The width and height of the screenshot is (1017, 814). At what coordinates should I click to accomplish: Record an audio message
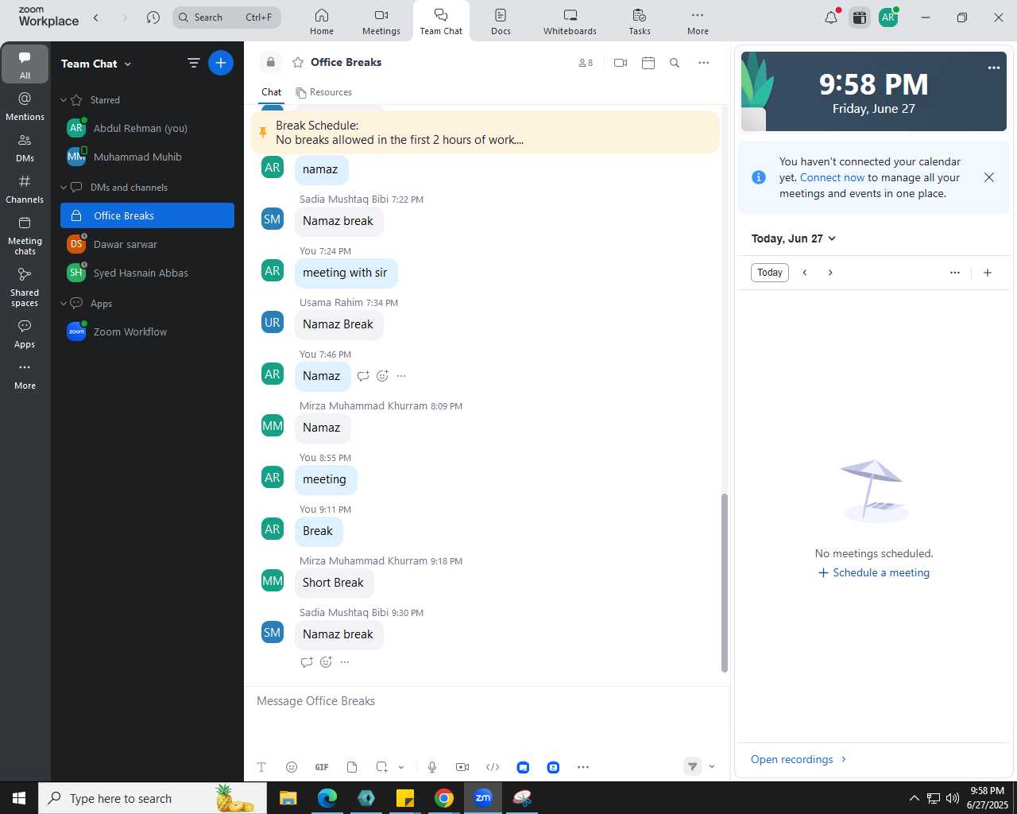click(432, 767)
